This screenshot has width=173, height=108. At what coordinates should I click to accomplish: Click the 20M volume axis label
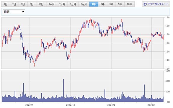(167, 92)
